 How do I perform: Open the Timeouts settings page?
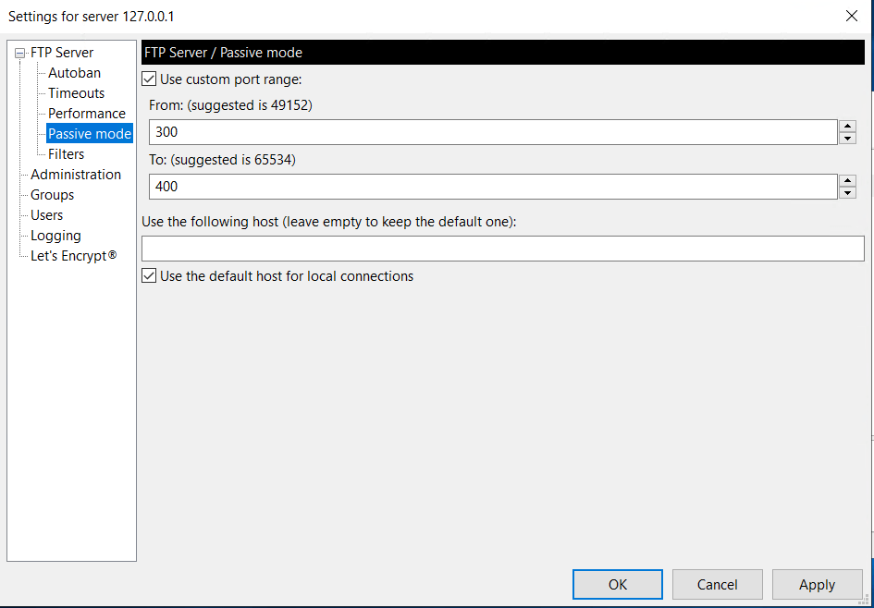pos(76,93)
